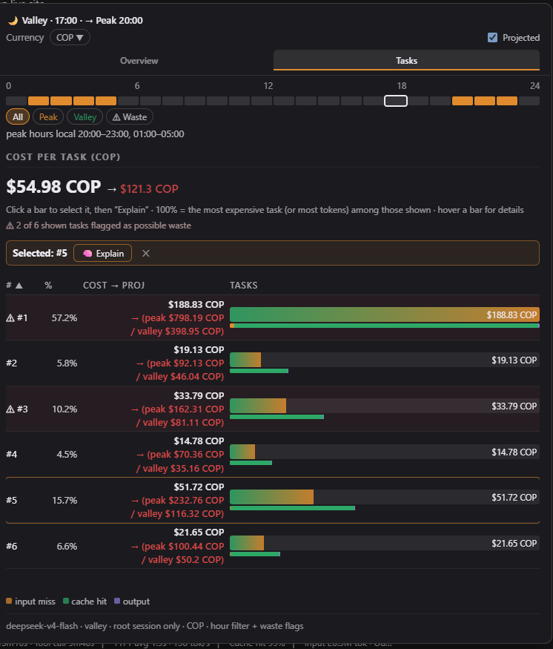Viewport: 553px width, 649px height.
Task: Click the waste warning icon on row #1
Action: (10, 318)
